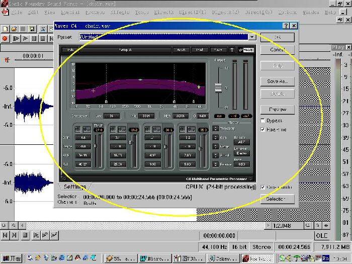Click the Cancel button

coord(278,50)
